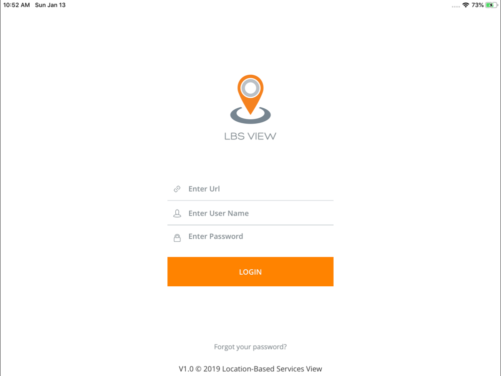Tap the V1.0 copyright footer text
This screenshot has width=501, height=376.
[250, 369]
